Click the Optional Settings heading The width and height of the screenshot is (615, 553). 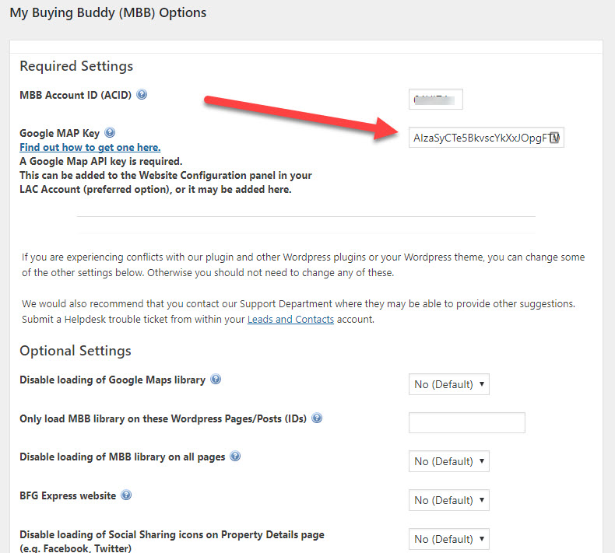pyautogui.click(x=76, y=351)
